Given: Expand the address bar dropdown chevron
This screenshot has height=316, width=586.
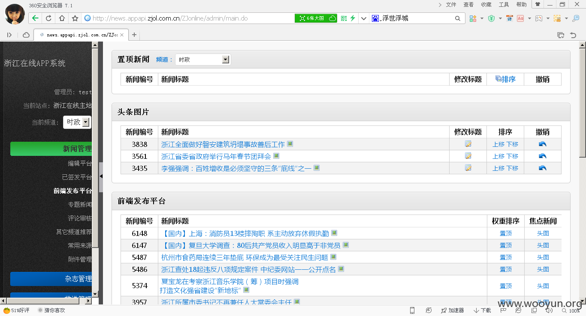Looking at the screenshot, I should click(364, 18).
